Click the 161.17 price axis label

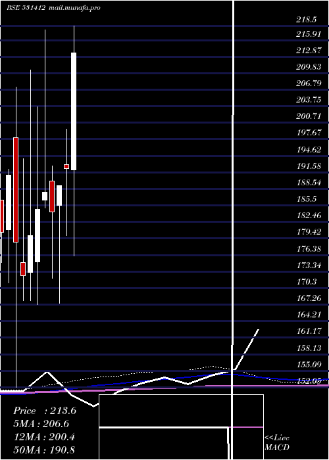309,331
